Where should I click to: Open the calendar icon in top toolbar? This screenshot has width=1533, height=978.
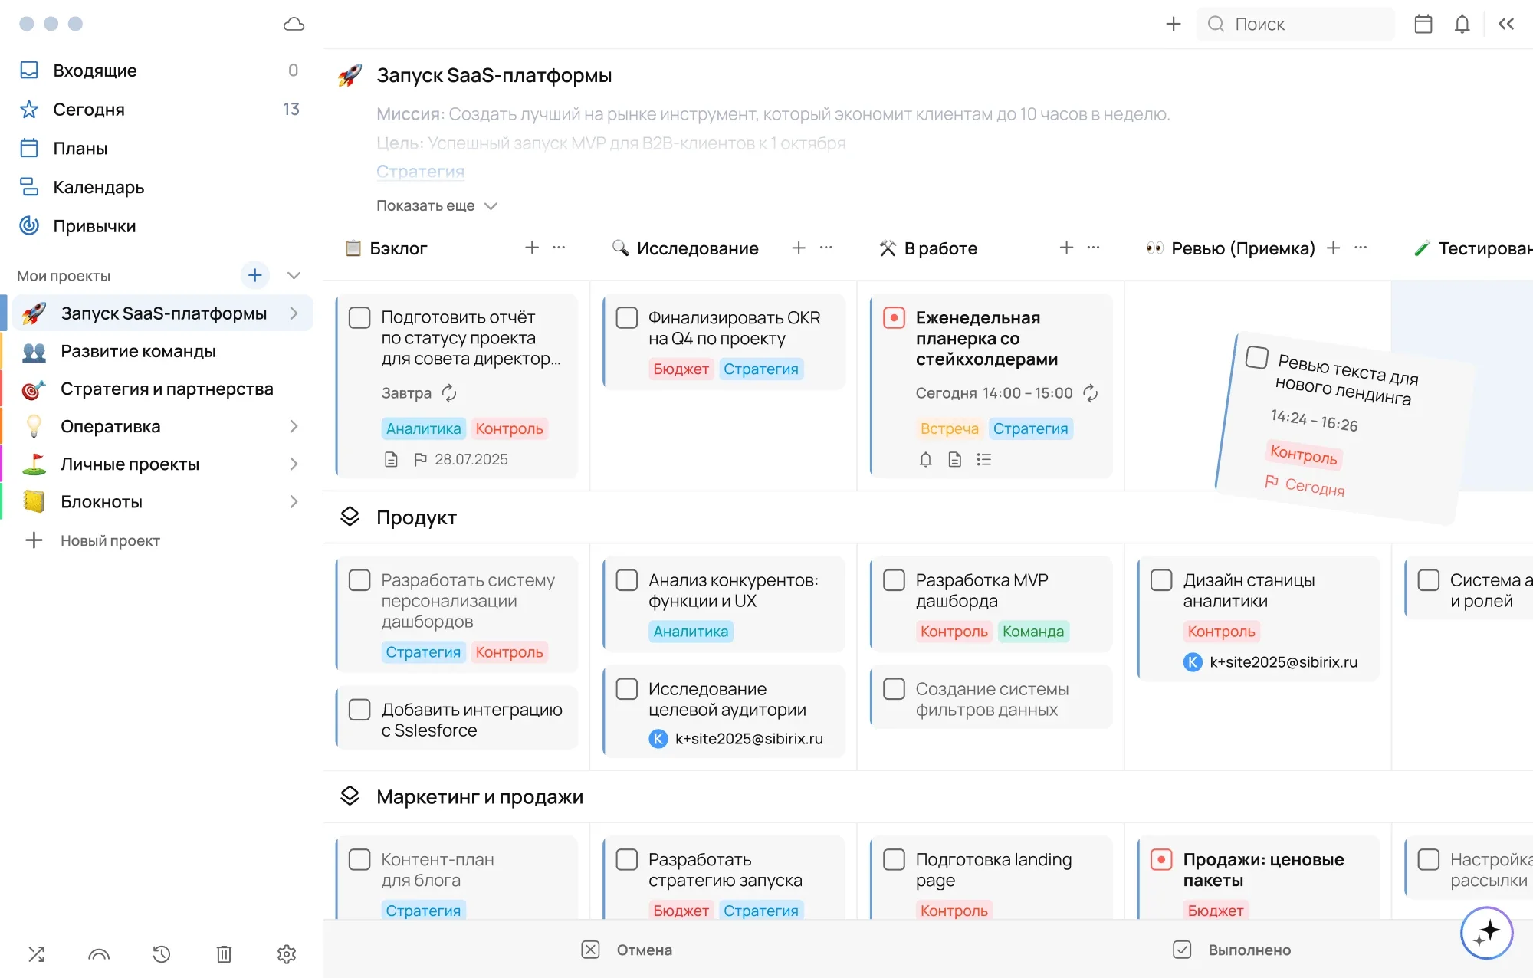pos(1423,24)
